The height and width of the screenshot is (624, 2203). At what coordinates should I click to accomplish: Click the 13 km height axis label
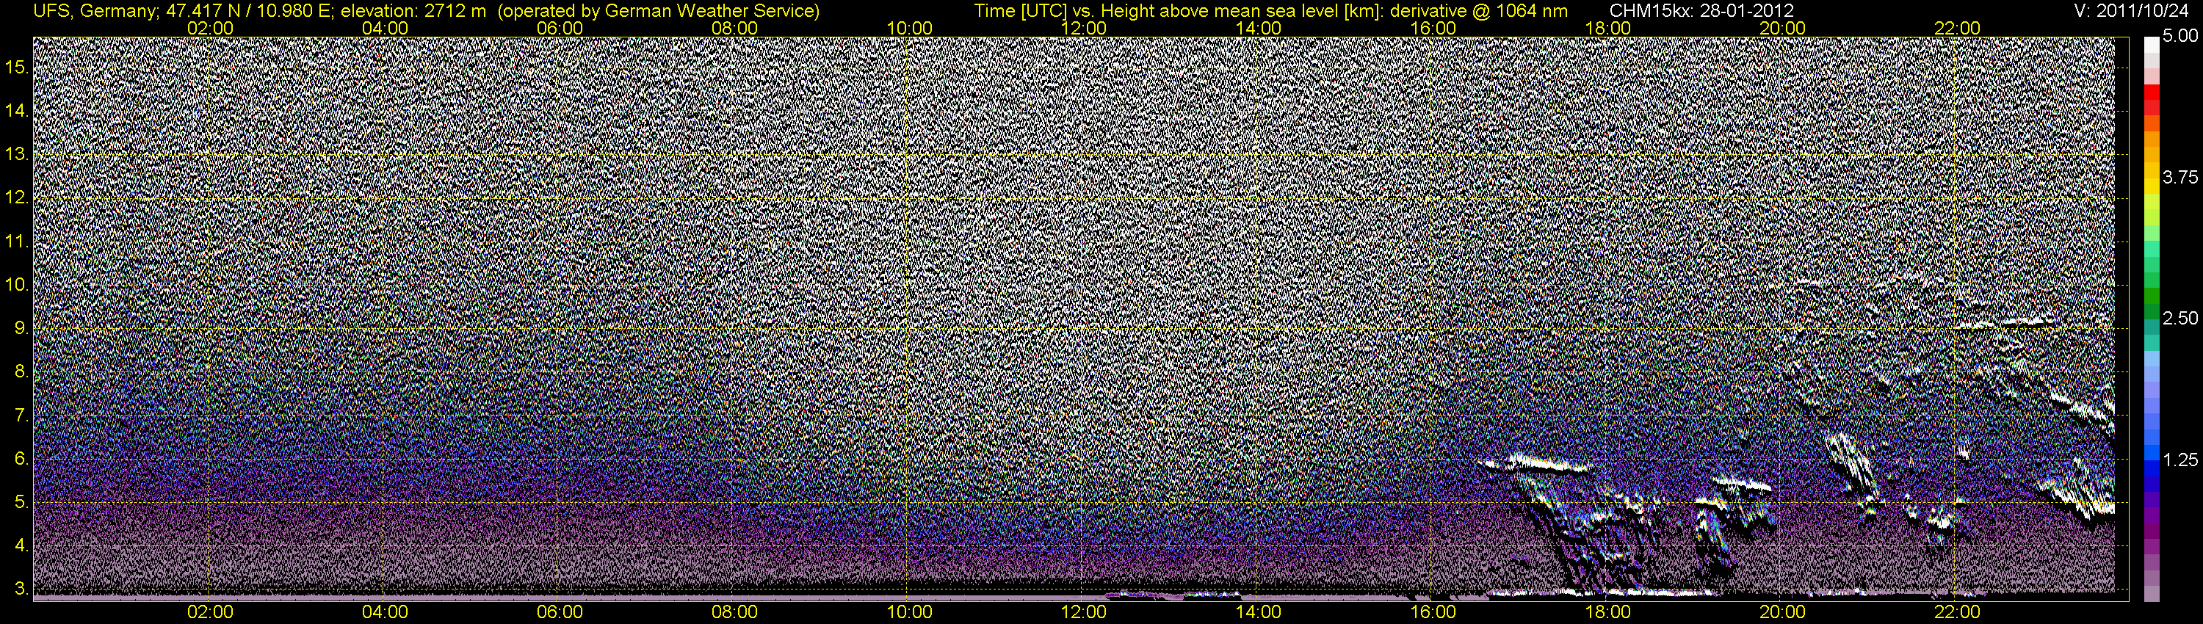tap(17, 155)
